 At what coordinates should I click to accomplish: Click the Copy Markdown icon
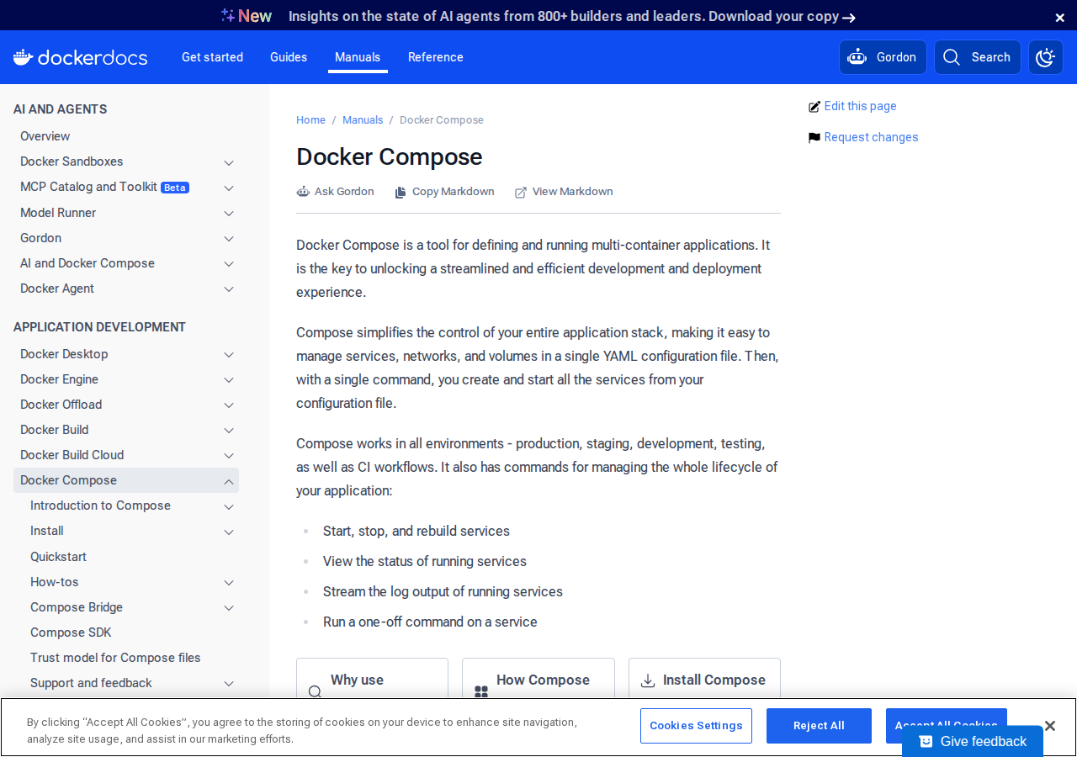click(x=401, y=192)
